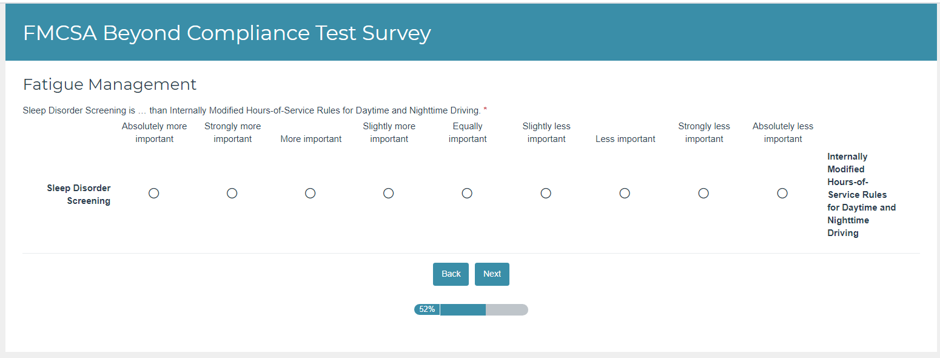Viewport: 940px width, 358px height.
Task: Choose the "Strongly more important" radio option
Action: point(232,193)
